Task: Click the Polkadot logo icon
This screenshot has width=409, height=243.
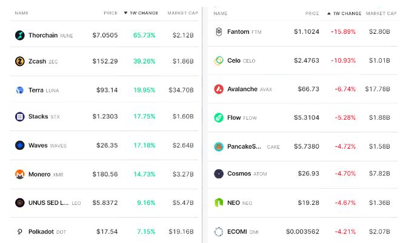Action: click(x=20, y=232)
